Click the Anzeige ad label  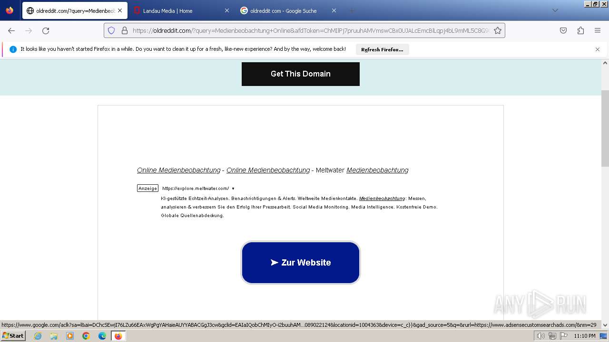click(147, 189)
